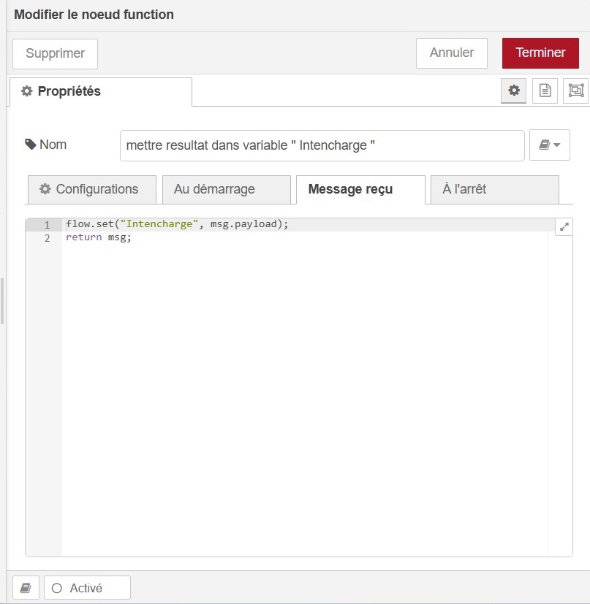
Task: Open the library dropdown next to name
Action: [x=548, y=145]
